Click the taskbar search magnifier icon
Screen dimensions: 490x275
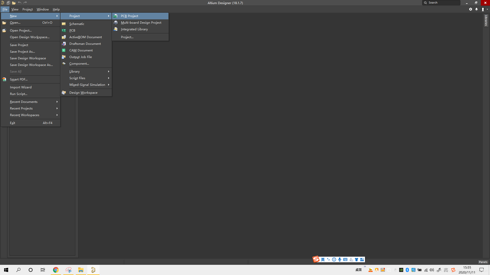[x=18, y=270]
